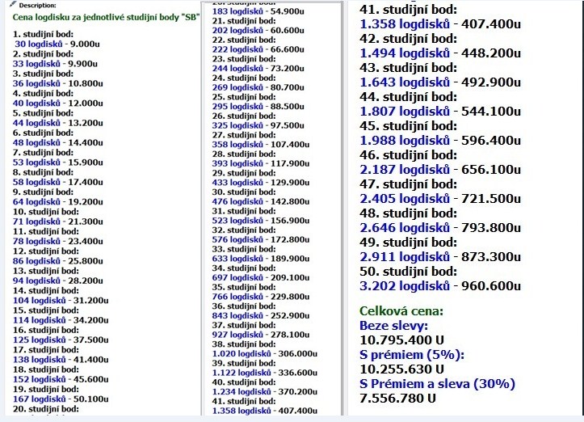
Task: Click "576 logdisků - 172.800u"
Action: coord(261,240)
